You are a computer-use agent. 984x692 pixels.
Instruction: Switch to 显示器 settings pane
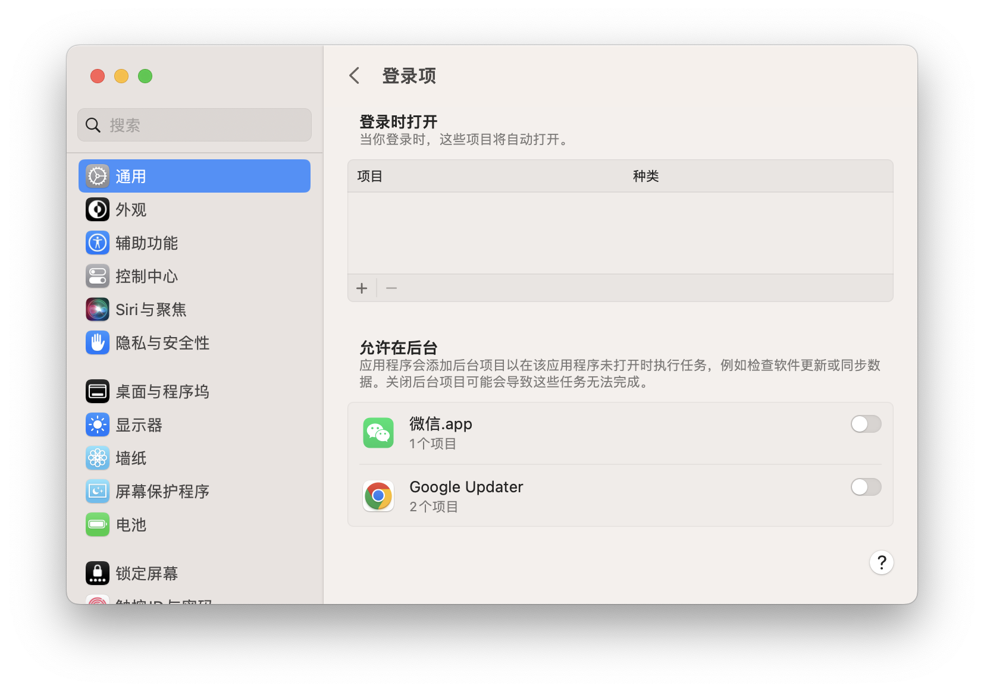(x=139, y=425)
